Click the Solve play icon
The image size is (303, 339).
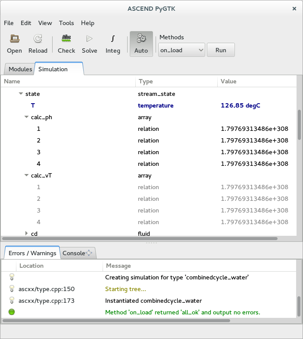coord(89,39)
